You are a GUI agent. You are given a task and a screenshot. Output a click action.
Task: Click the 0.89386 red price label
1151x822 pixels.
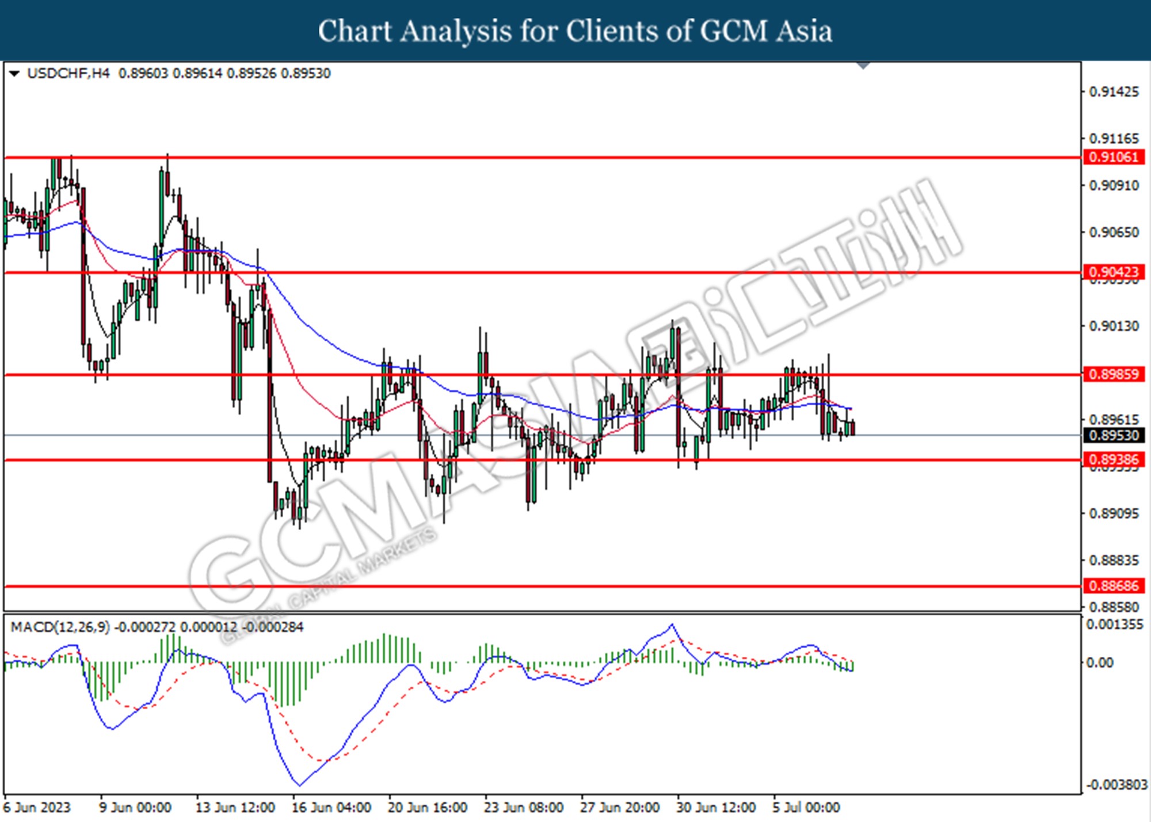click(1114, 459)
